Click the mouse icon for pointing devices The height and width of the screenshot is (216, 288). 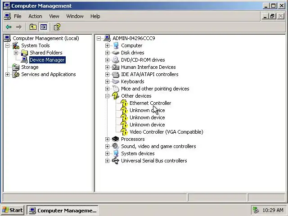coord(116,89)
